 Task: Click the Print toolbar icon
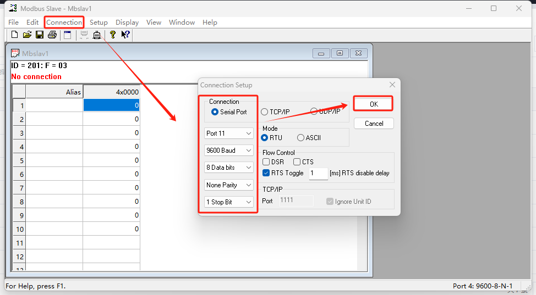pos(52,35)
